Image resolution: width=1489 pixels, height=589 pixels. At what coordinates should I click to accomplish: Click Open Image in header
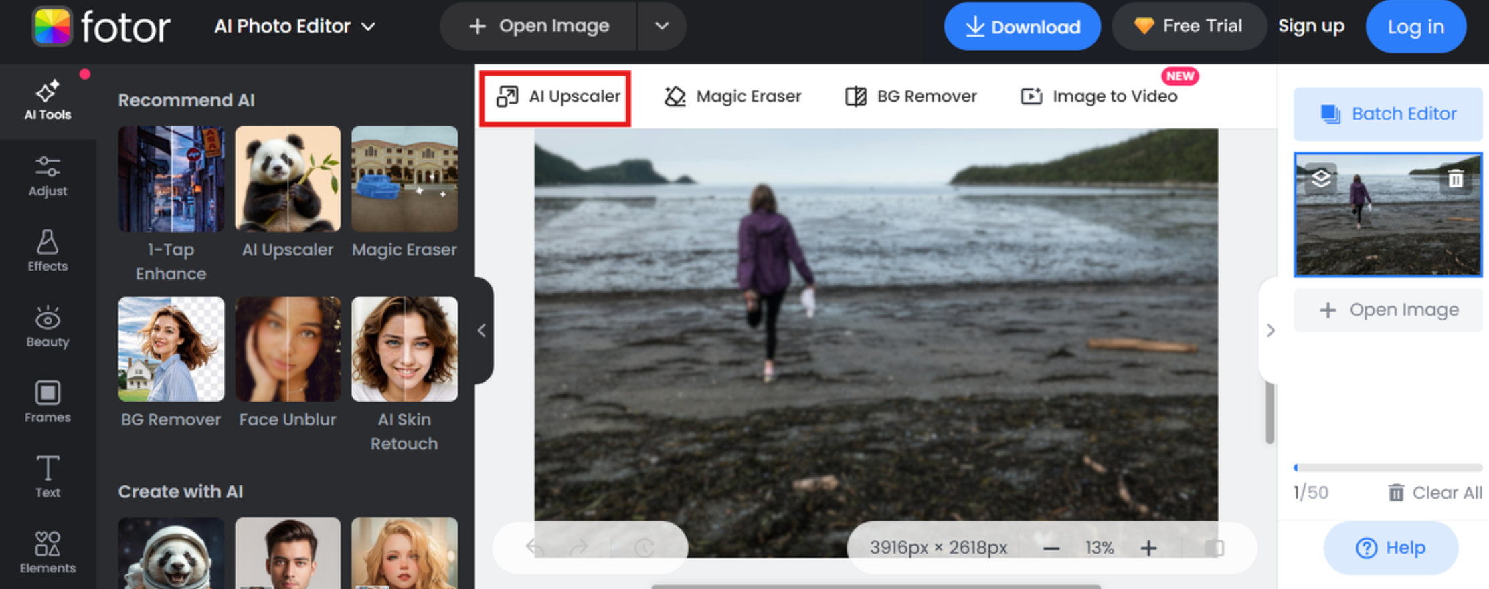[539, 26]
